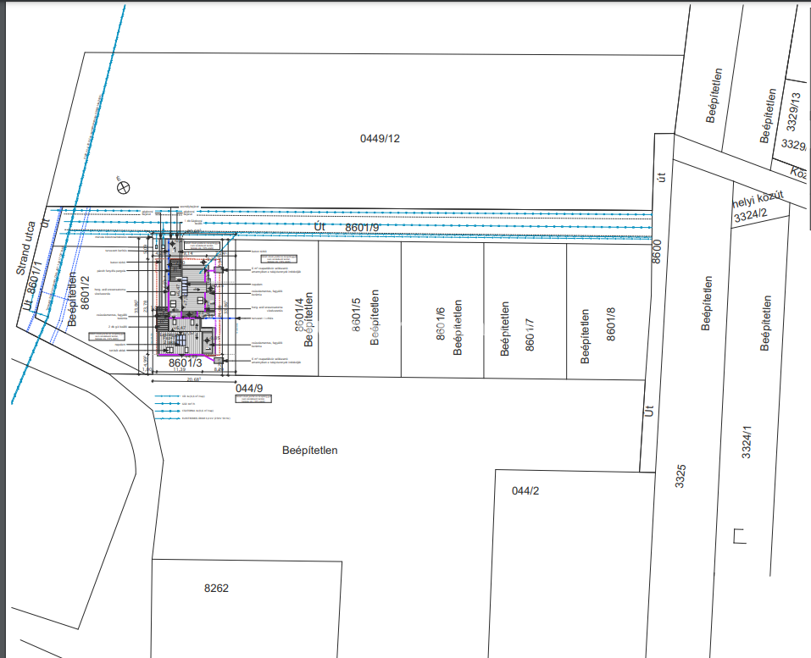Image resolution: width=811 pixels, height=658 pixels.
Task: Click the parcel labeled 8262
Action: click(x=217, y=588)
